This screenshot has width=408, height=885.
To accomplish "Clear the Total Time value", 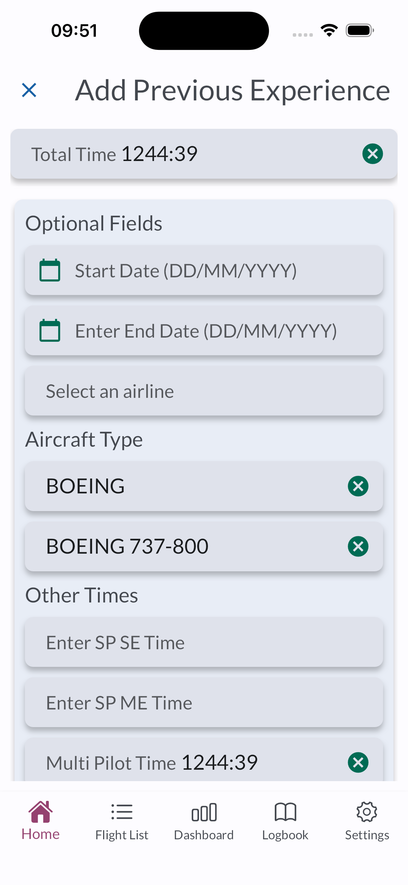I will click(x=372, y=154).
